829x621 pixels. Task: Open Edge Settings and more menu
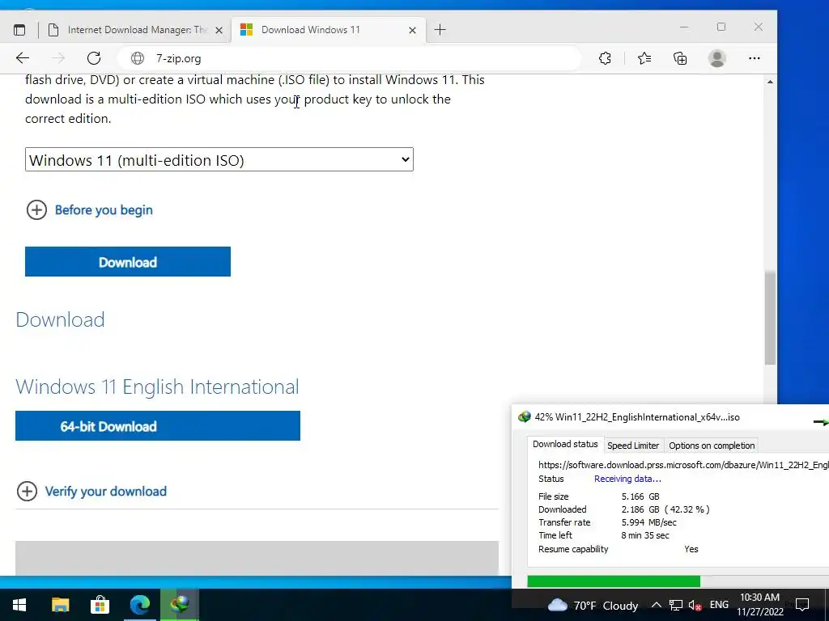pyautogui.click(x=755, y=58)
